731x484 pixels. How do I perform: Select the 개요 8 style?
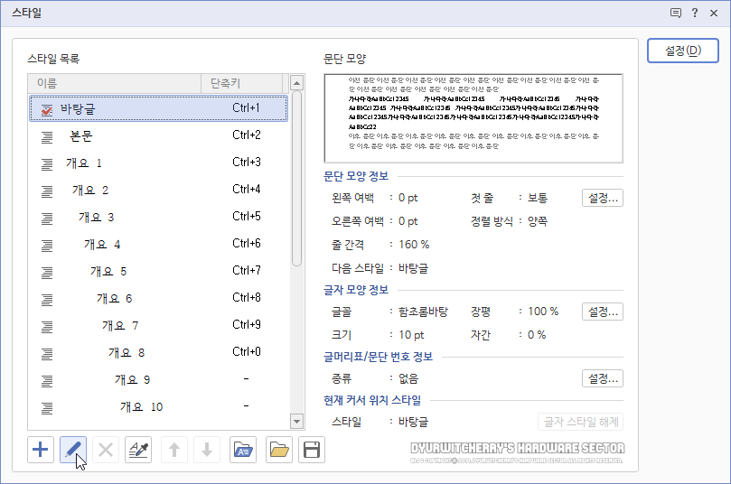[158, 352]
